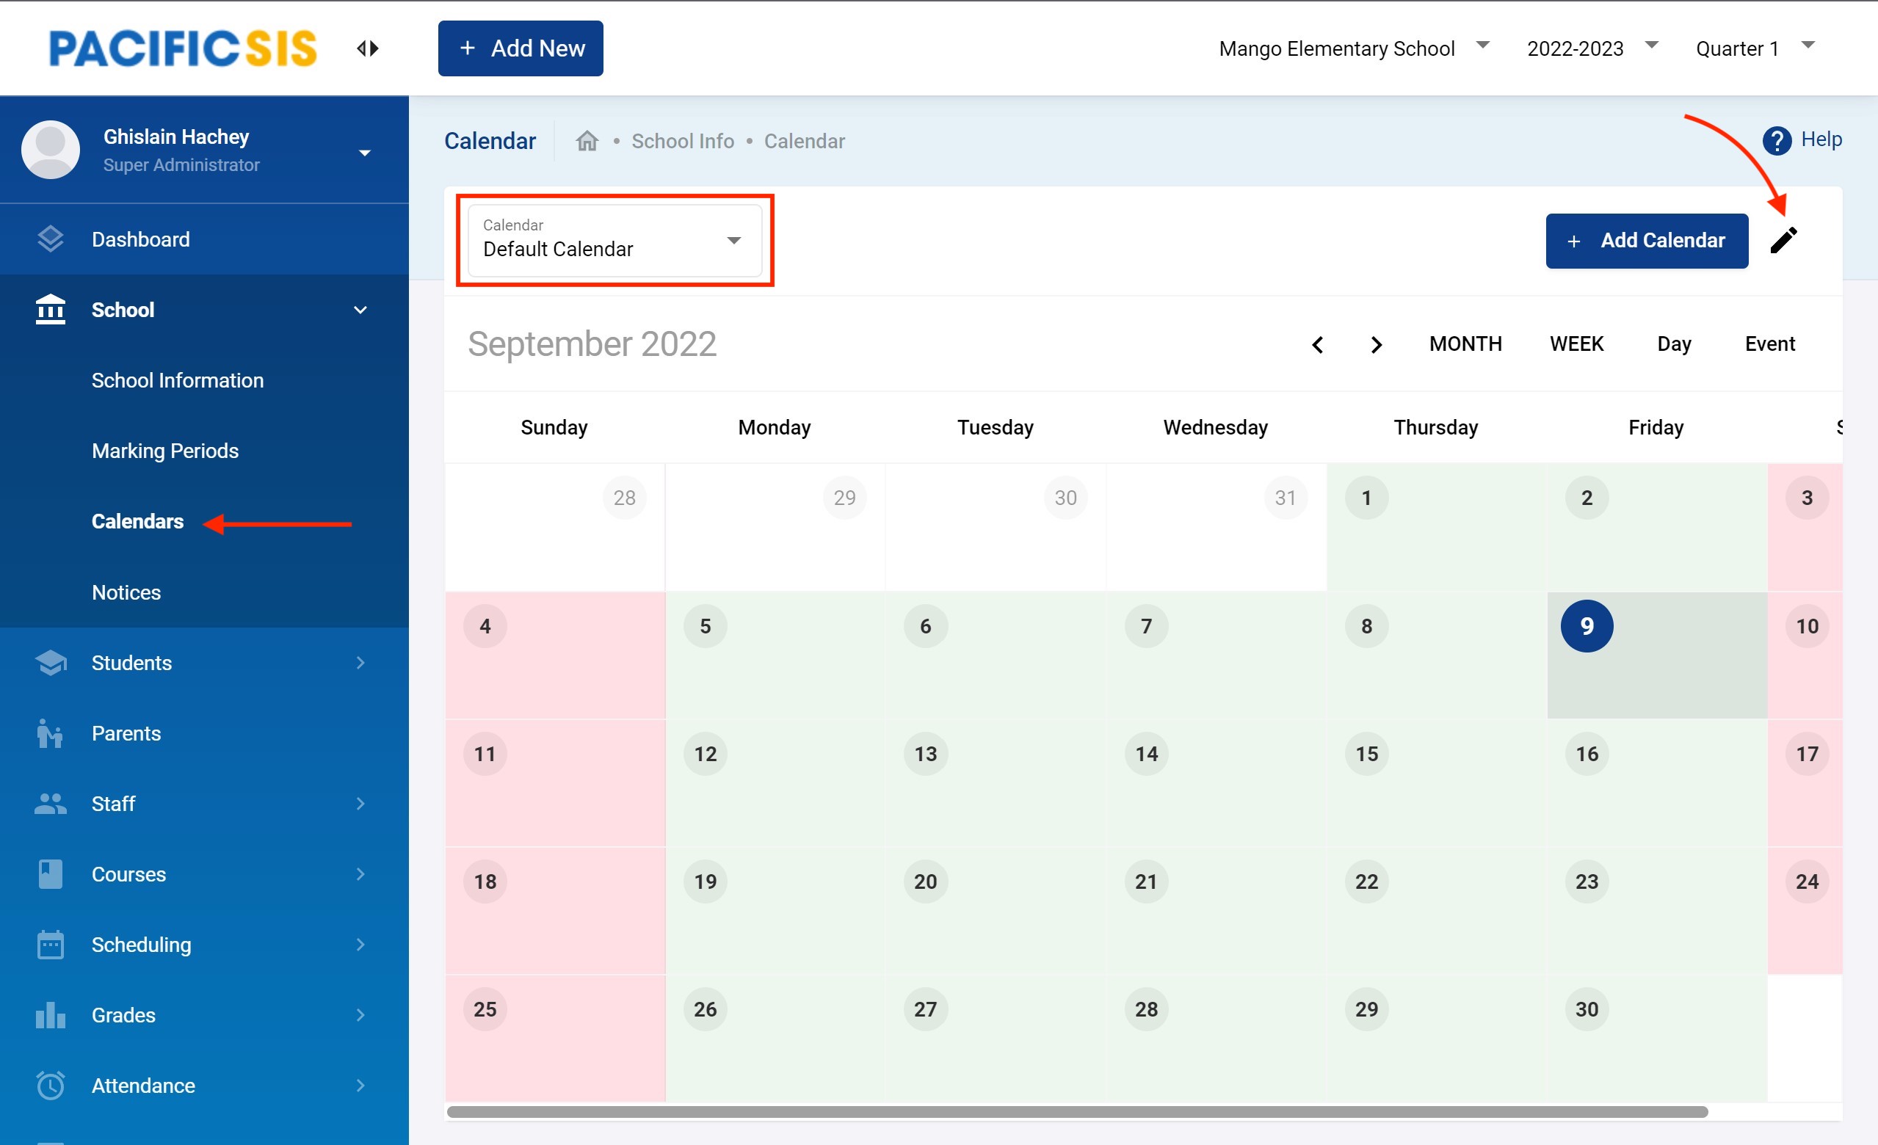
Task: Switch to the WEEK calendar view
Action: pyautogui.click(x=1576, y=344)
